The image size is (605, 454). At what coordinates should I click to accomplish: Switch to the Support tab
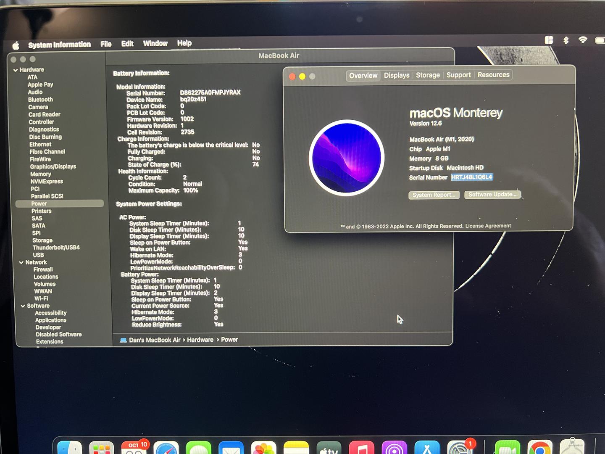pos(458,75)
